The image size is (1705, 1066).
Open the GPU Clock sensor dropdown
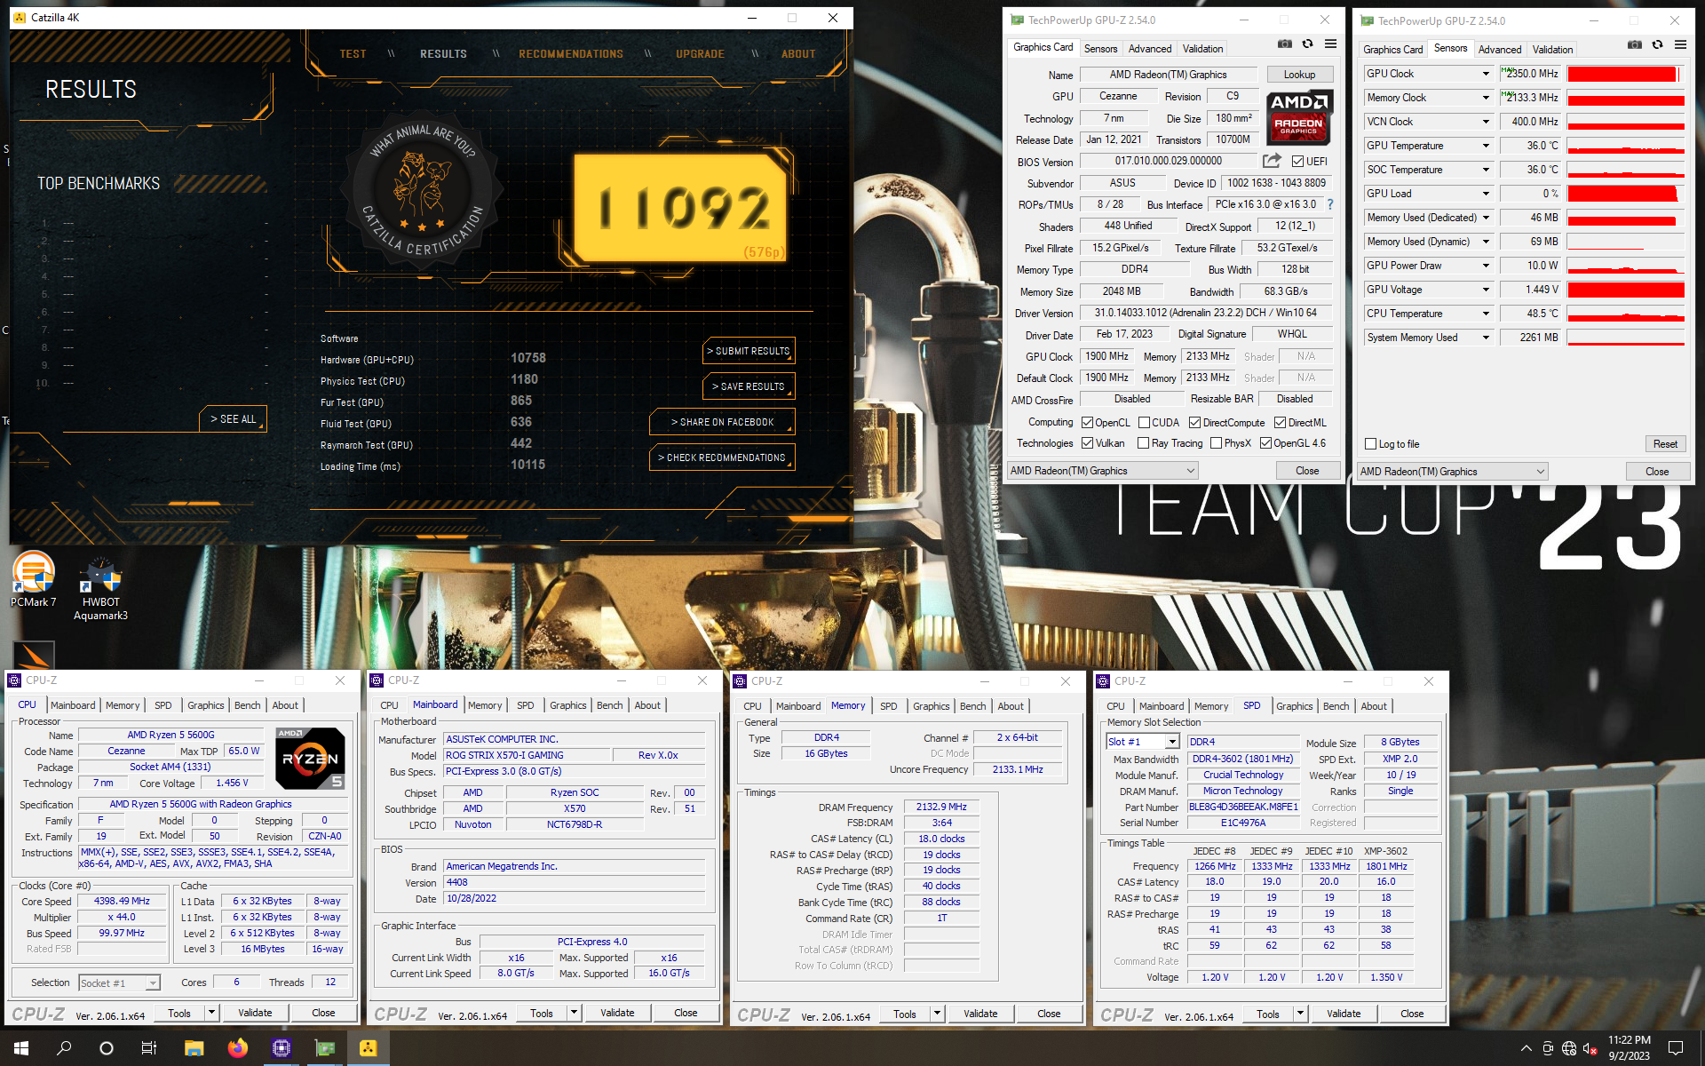coord(1485,74)
